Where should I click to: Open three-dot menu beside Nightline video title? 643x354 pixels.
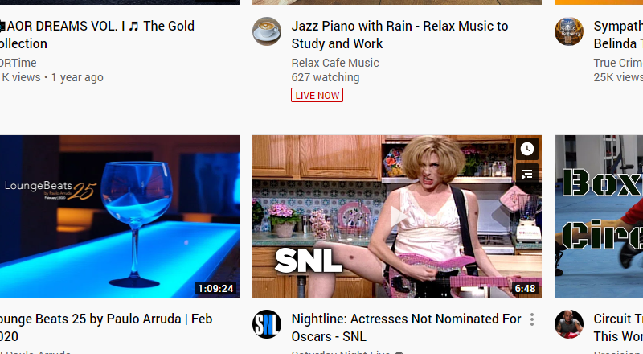click(x=532, y=319)
